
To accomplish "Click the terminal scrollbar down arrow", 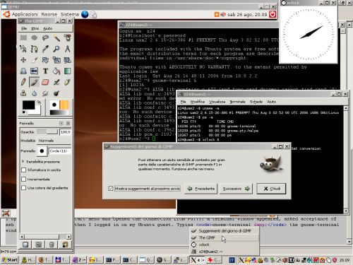I will tap(345, 211).
